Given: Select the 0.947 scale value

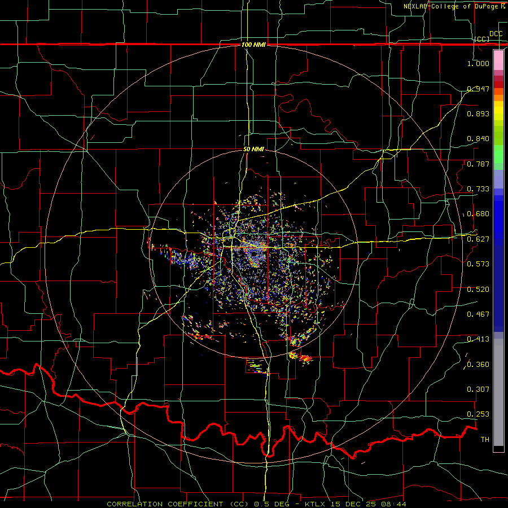Looking at the screenshot, I should coord(478,89).
